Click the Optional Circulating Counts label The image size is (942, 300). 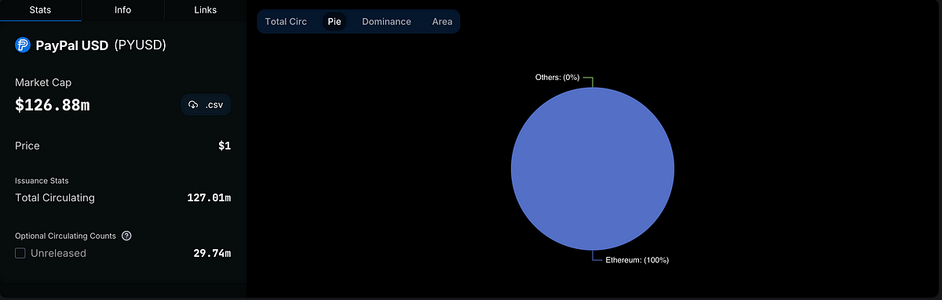tap(65, 236)
